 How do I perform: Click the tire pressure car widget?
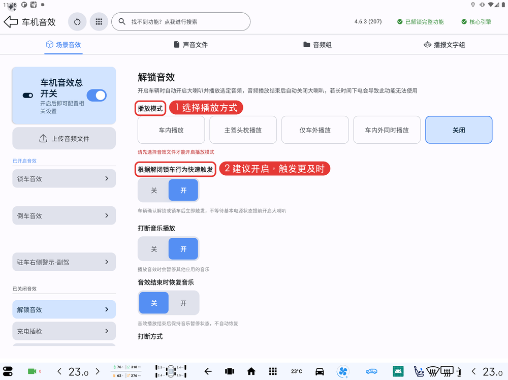coord(171,371)
